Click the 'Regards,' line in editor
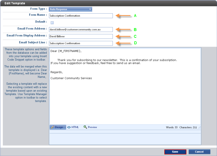This screenshot has width=217, height=156. click(x=57, y=72)
